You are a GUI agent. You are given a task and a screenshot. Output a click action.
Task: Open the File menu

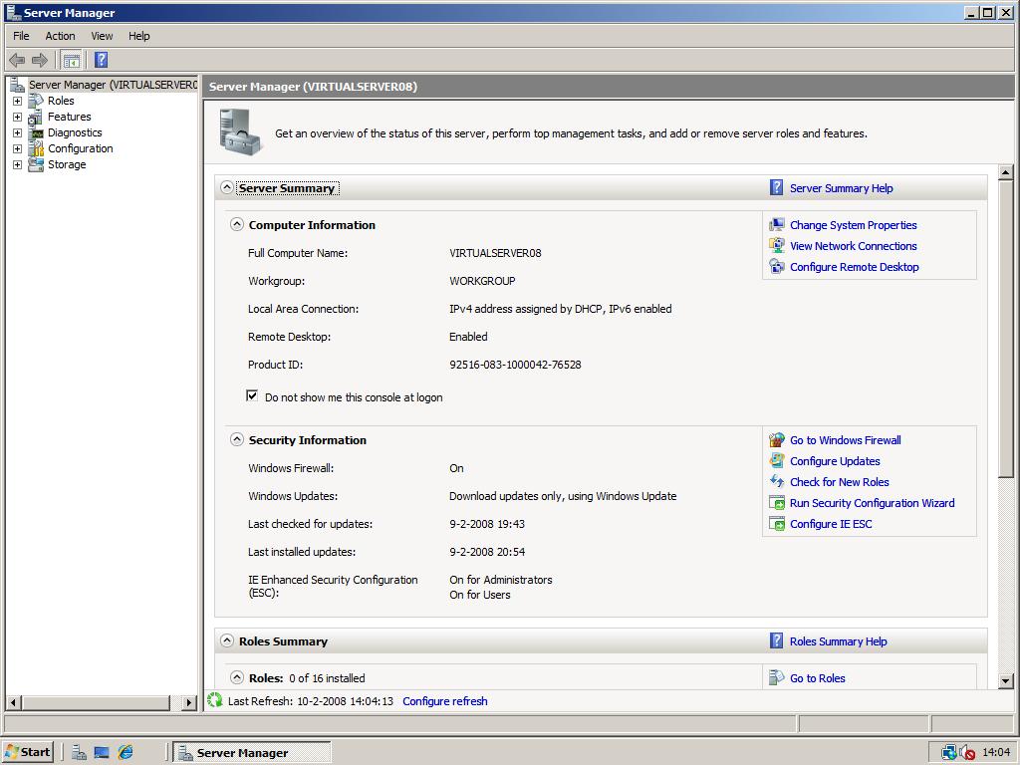tap(21, 36)
